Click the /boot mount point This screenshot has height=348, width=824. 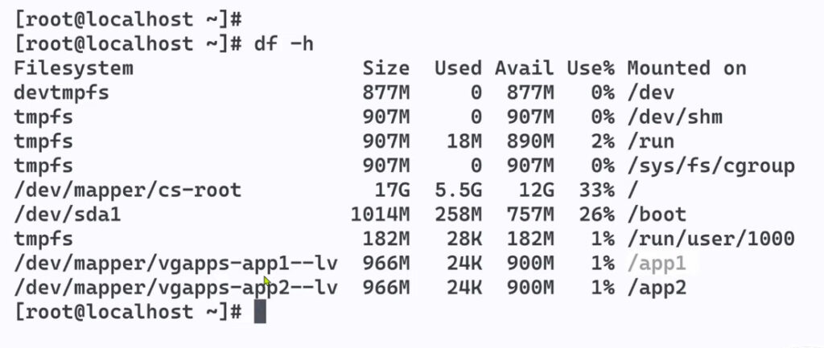(x=657, y=215)
